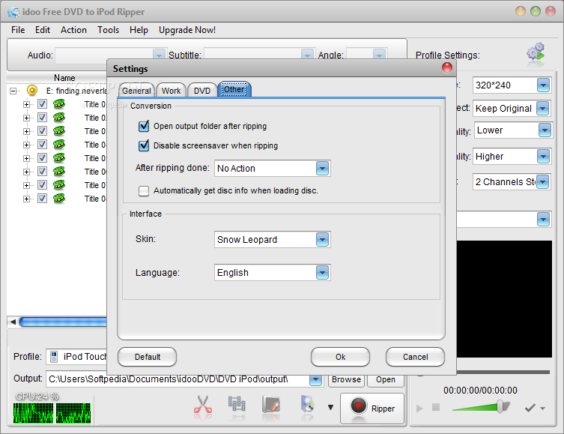This screenshot has height=434, width=564.
Task: Click the Browse button
Action: click(x=346, y=380)
